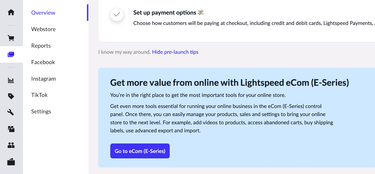Click Go to eCom (E-Series) button

(140, 151)
